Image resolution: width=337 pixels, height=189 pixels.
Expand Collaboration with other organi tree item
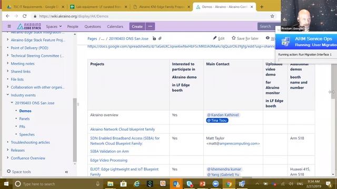[x=8, y=87]
